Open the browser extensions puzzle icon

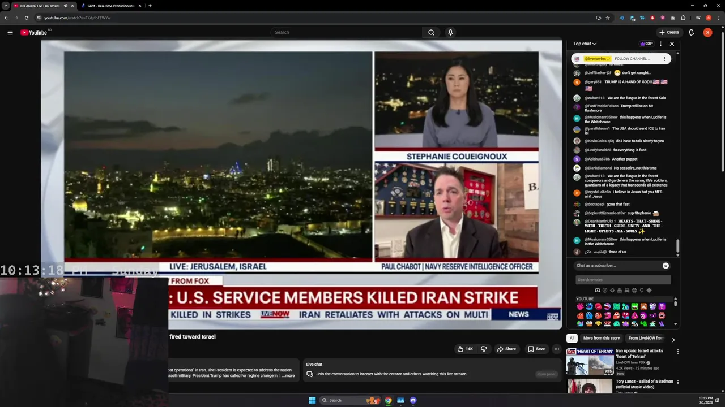683,18
